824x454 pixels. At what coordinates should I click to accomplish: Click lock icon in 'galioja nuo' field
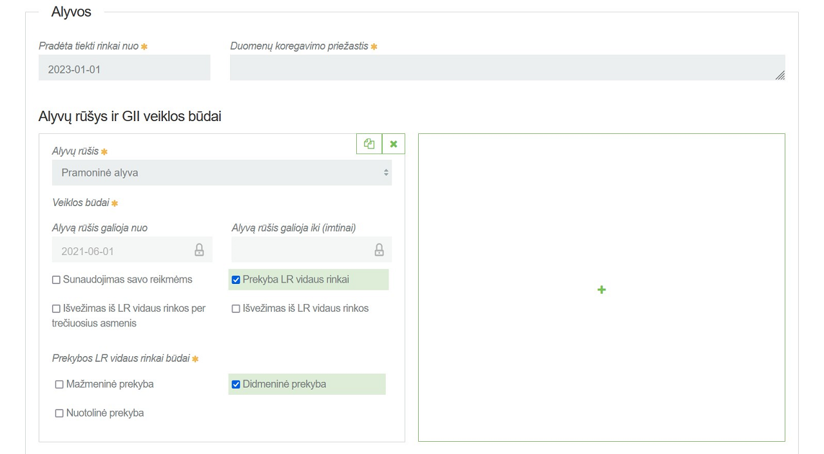(199, 250)
